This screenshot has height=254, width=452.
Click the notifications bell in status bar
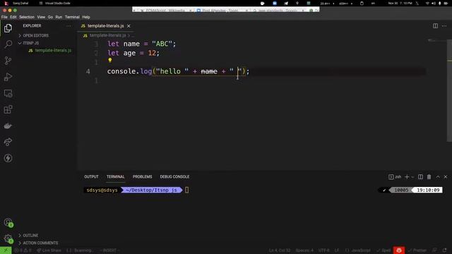(445, 250)
